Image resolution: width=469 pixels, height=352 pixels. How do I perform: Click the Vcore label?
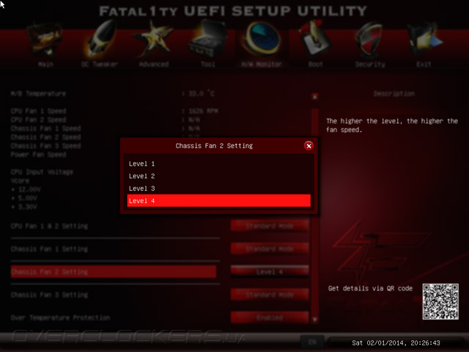tap(20, 181)
